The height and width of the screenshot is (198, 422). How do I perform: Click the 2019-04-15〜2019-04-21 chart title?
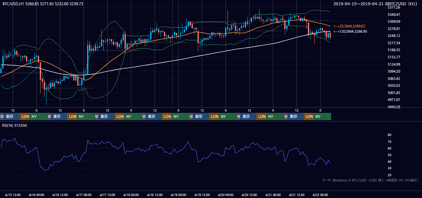[x=375, y=4]
